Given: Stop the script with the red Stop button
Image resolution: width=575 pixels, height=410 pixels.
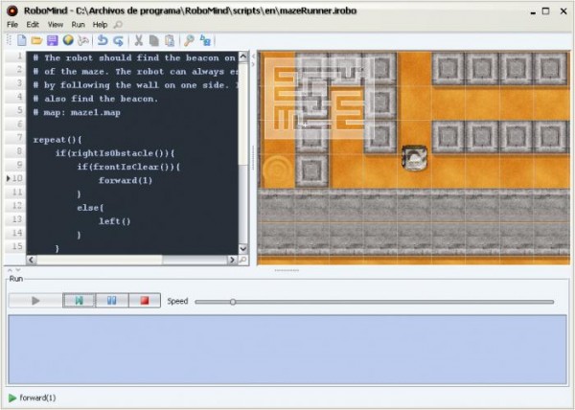Looking at the screenshot, I should coord(145,301).
